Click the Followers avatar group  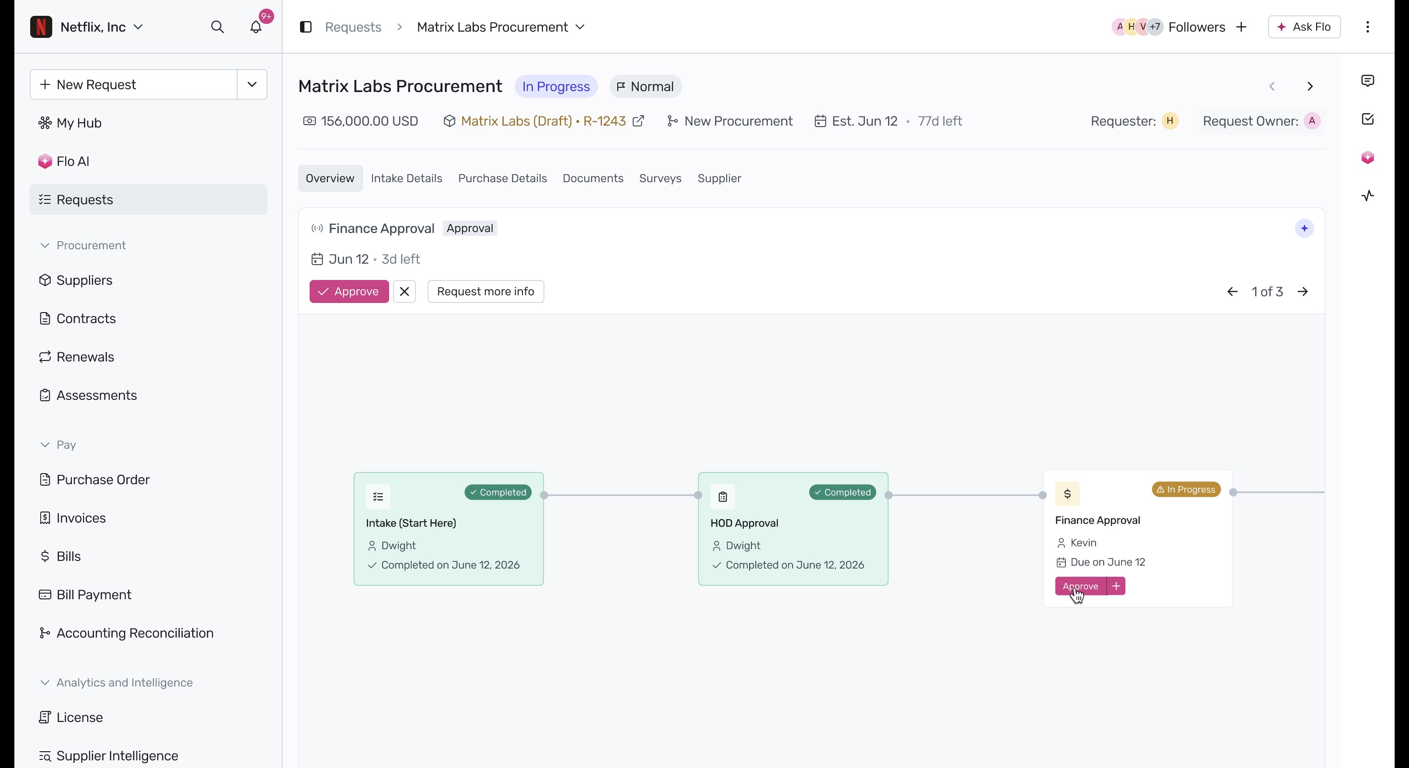(1137, 27)
